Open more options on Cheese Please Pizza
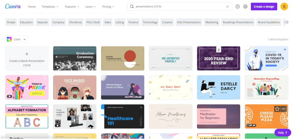The image size is (293, 139). [x=283, y=109]
